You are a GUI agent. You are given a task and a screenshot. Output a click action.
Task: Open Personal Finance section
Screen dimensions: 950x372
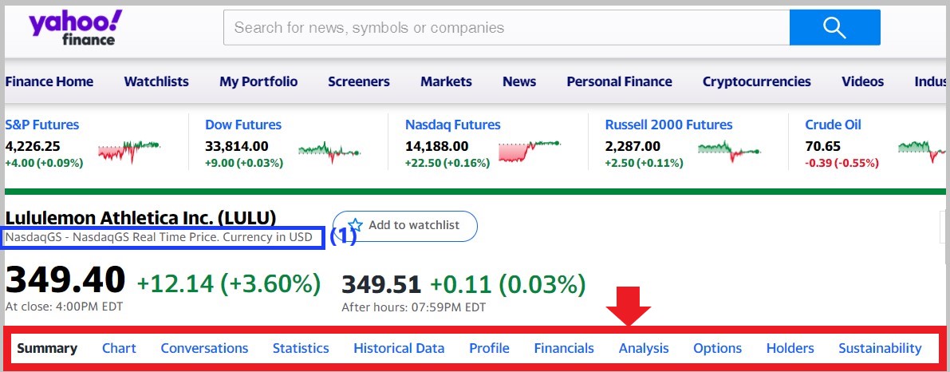(x=619, y=81)
